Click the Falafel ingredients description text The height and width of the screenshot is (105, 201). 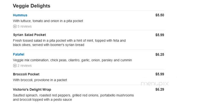click(x=72, y=60)
